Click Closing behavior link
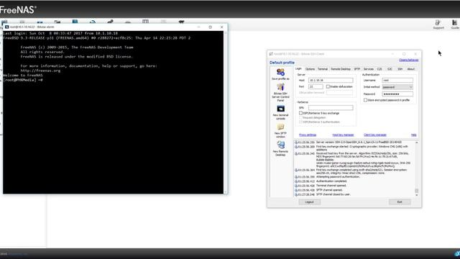The width and height of the screenshot is (460, 259). pos(409,60)
